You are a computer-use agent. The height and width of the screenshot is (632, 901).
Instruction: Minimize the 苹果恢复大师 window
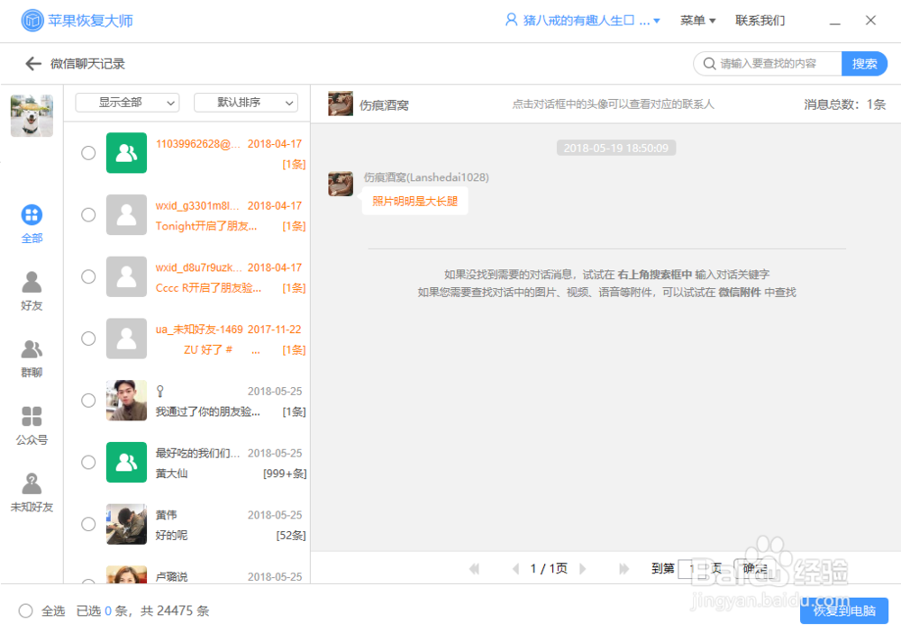pos(835,22)
